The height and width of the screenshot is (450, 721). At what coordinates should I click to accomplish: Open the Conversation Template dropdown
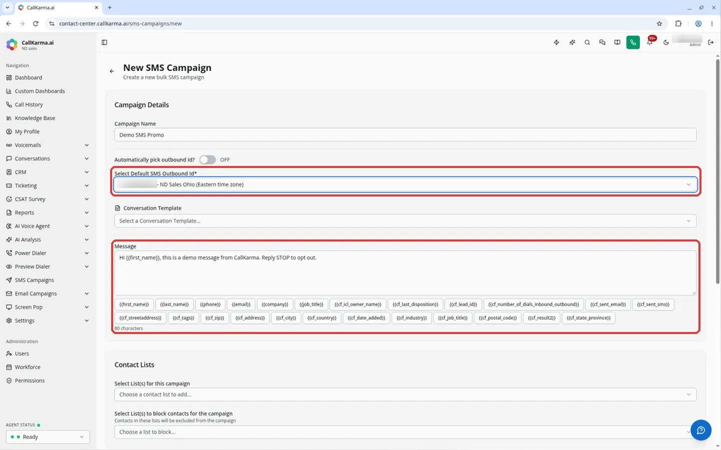405,221
